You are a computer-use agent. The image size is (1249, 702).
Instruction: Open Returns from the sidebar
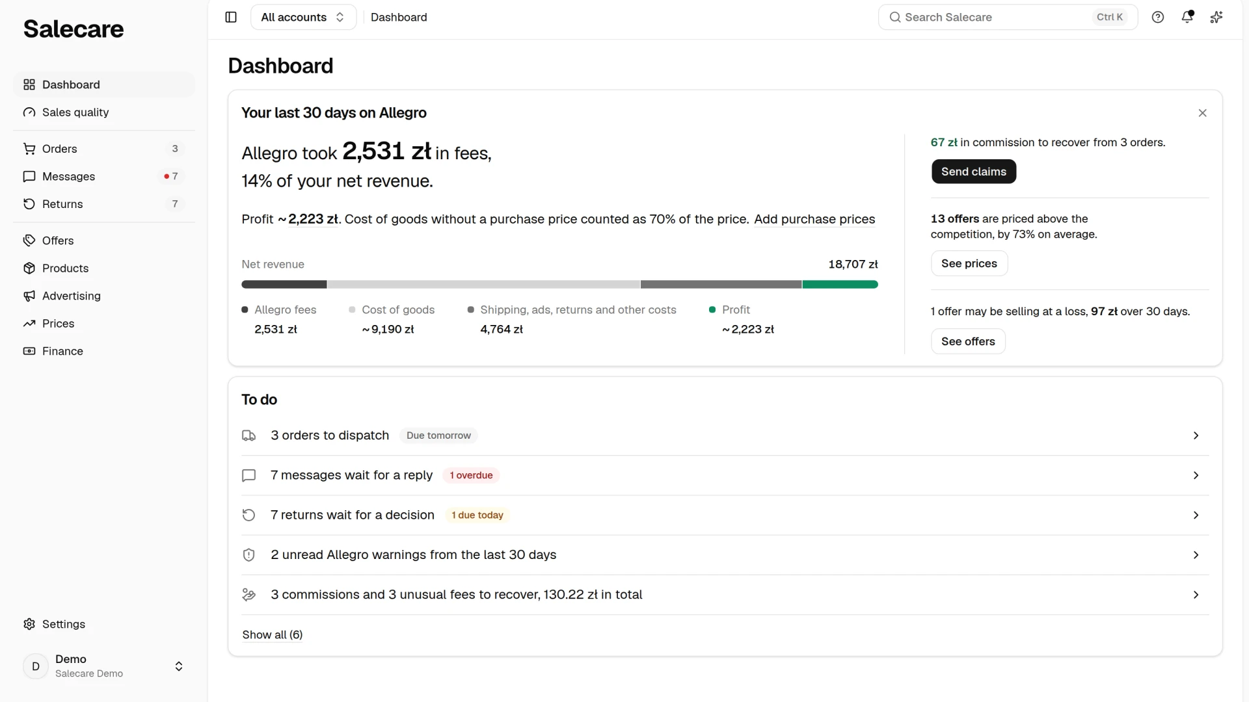(104, 204)
